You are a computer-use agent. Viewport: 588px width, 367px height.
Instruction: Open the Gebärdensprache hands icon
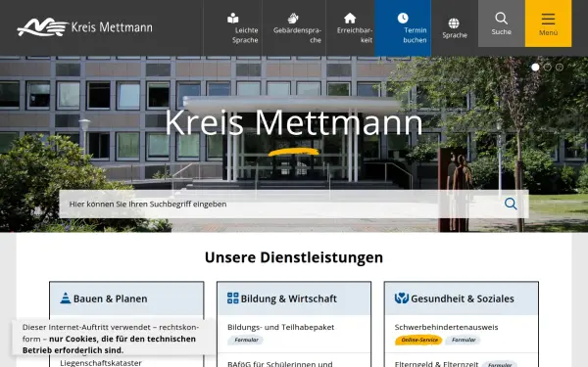[293, 18]
